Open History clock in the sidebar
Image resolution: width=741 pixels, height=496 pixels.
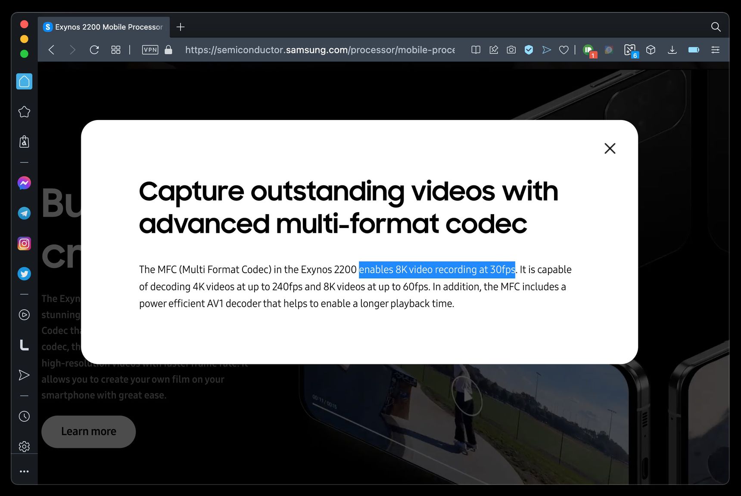point(24,416)
